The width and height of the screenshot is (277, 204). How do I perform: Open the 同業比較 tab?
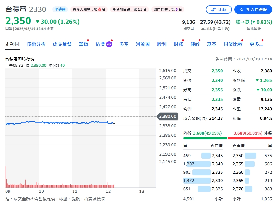point(233,44)
